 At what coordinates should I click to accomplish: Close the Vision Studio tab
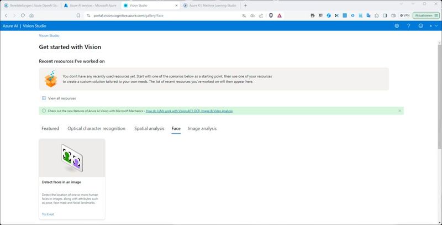[176, 6]
